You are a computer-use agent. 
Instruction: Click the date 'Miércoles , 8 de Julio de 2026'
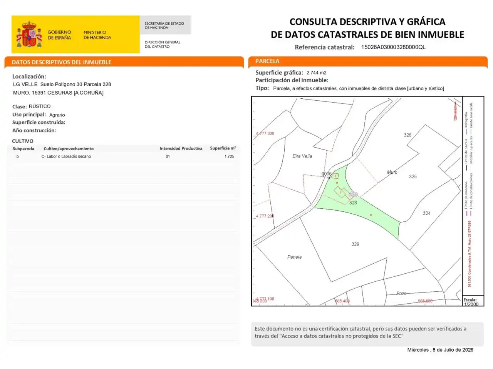click(x=440, y=350)
